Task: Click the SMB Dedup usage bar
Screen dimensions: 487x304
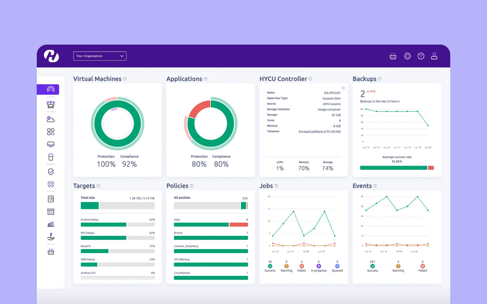Action: [118, 264]
